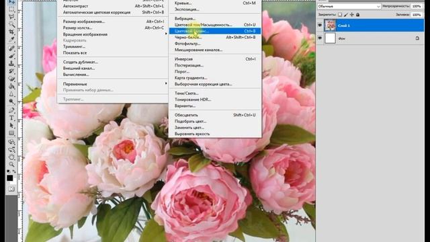The width and height of the screenshot is (430, 242).
Task: Select the Brush tool
Action: pyautogui.click(x=11, y=56)
